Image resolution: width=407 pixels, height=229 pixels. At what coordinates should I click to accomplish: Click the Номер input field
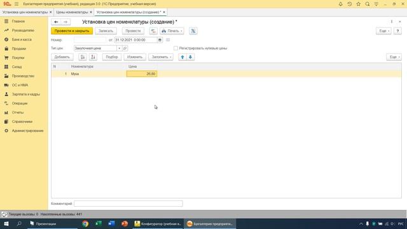(90, 40)
